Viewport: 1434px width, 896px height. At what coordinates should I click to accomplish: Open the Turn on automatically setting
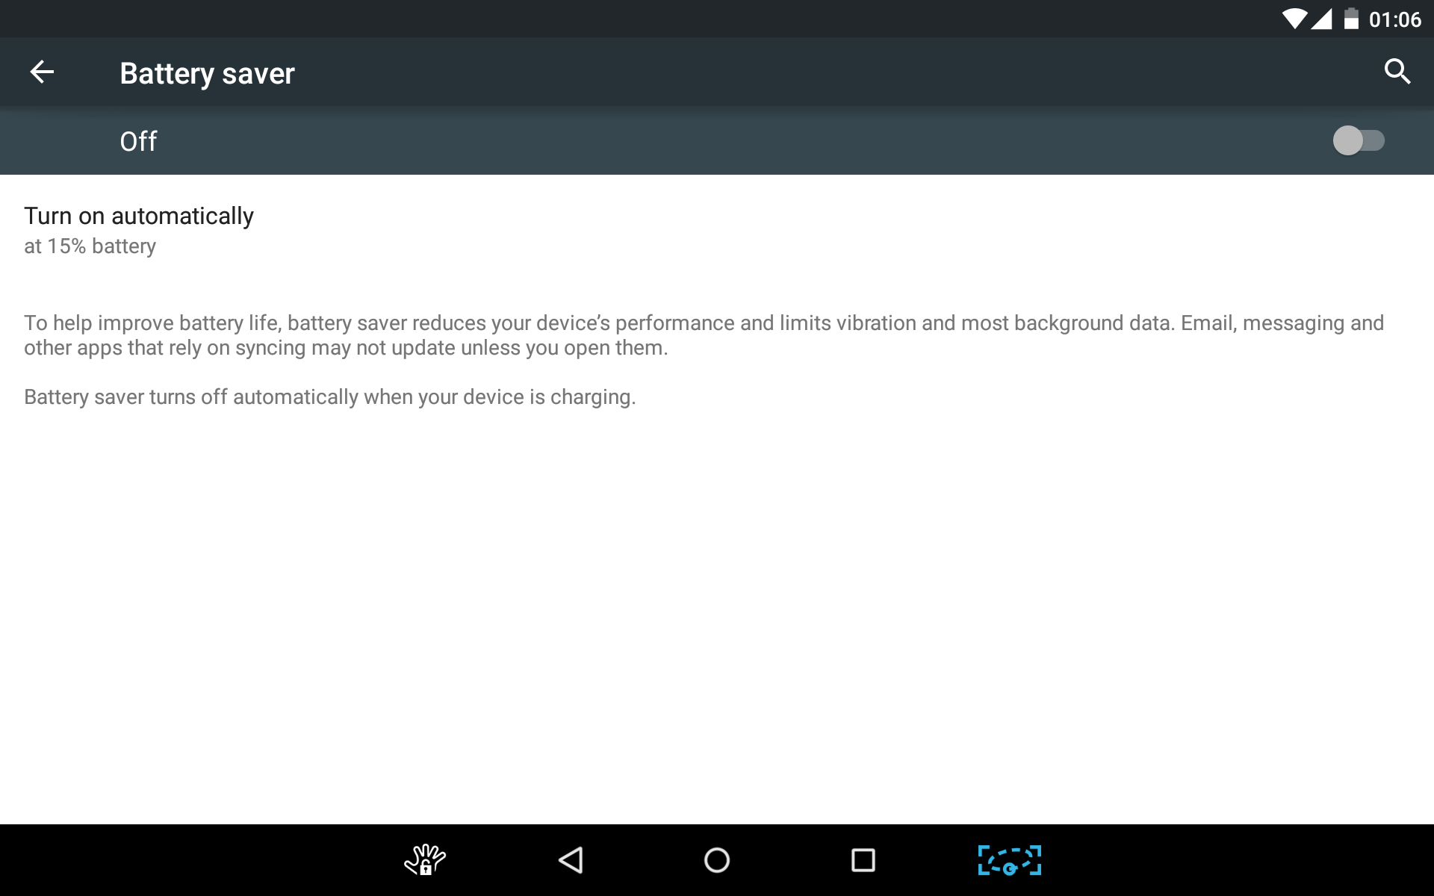tap(139, 216)
